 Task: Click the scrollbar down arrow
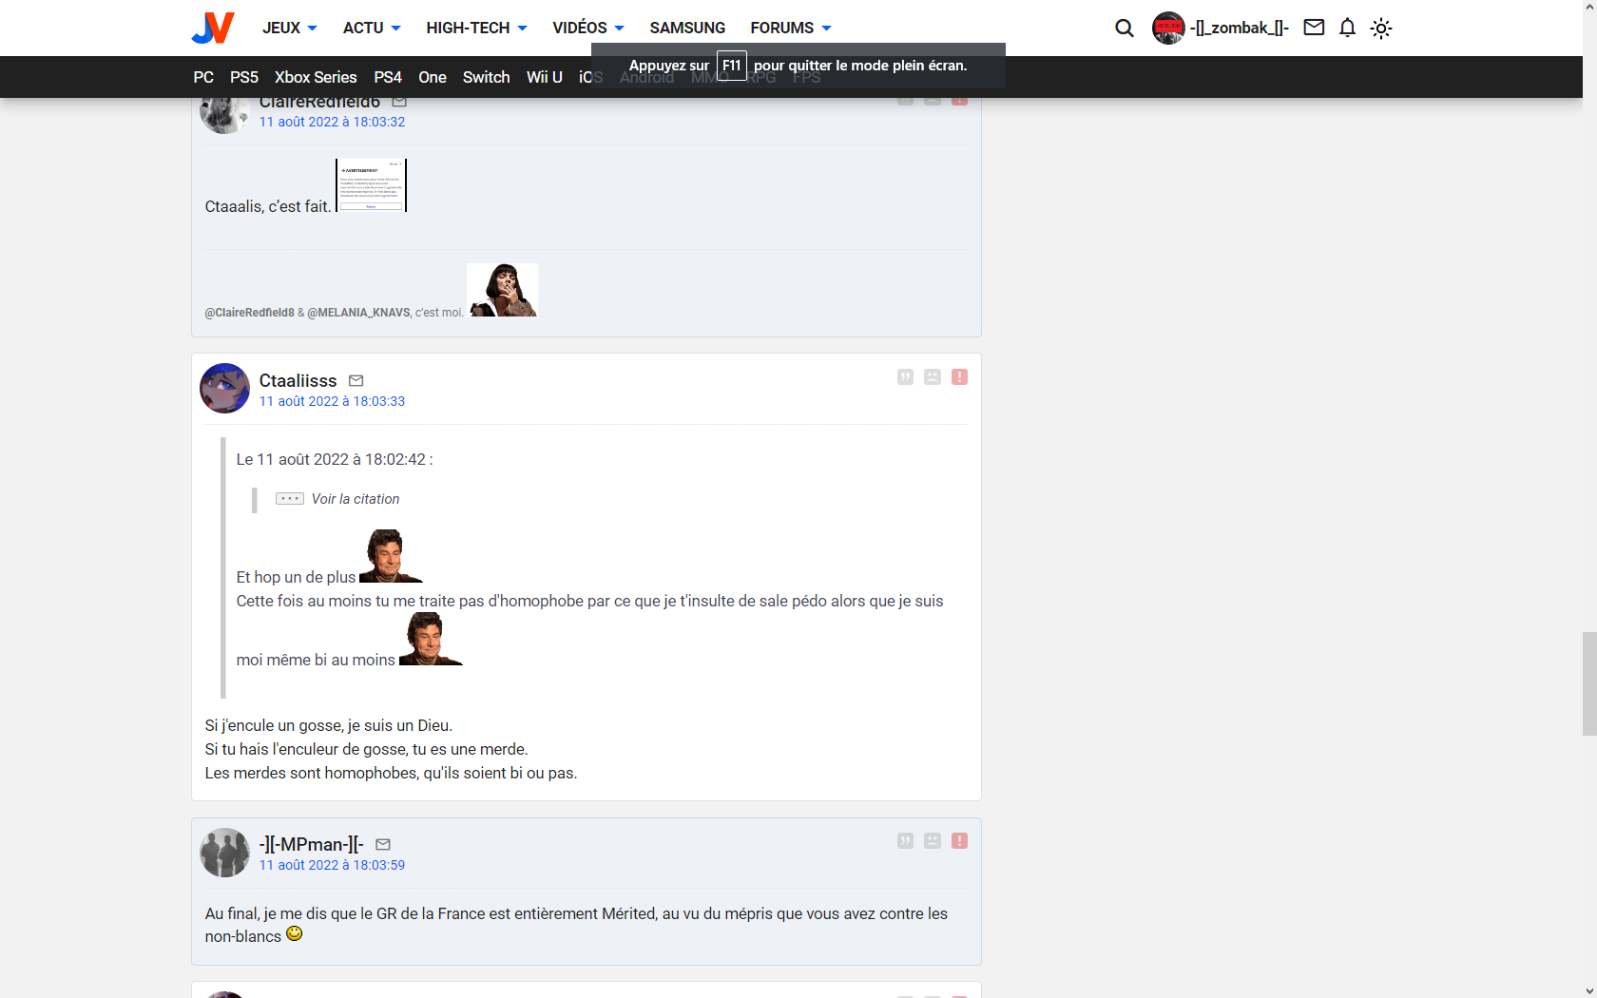tap(1589, 990)
